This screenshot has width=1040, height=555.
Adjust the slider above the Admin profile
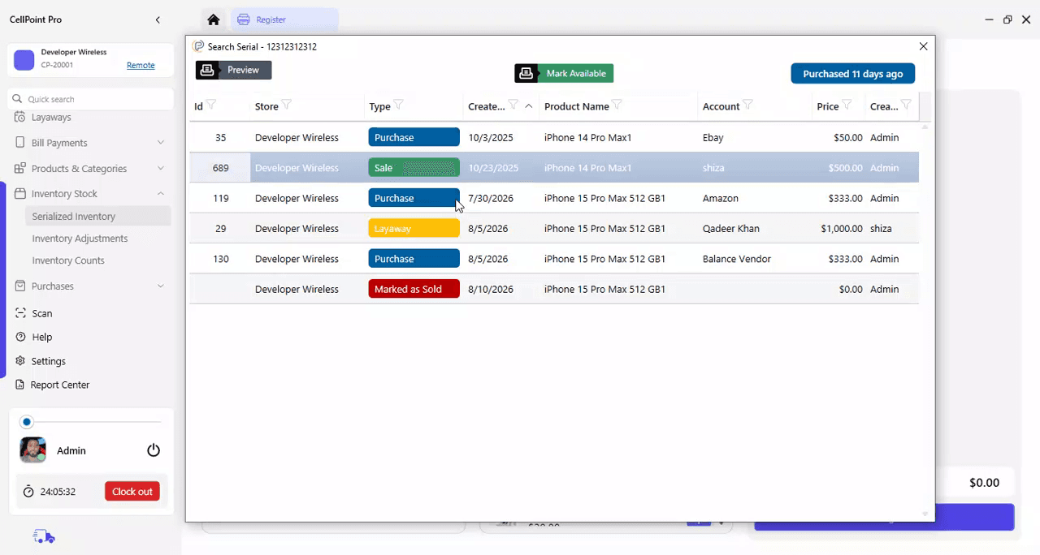click(x=27, y=422)
